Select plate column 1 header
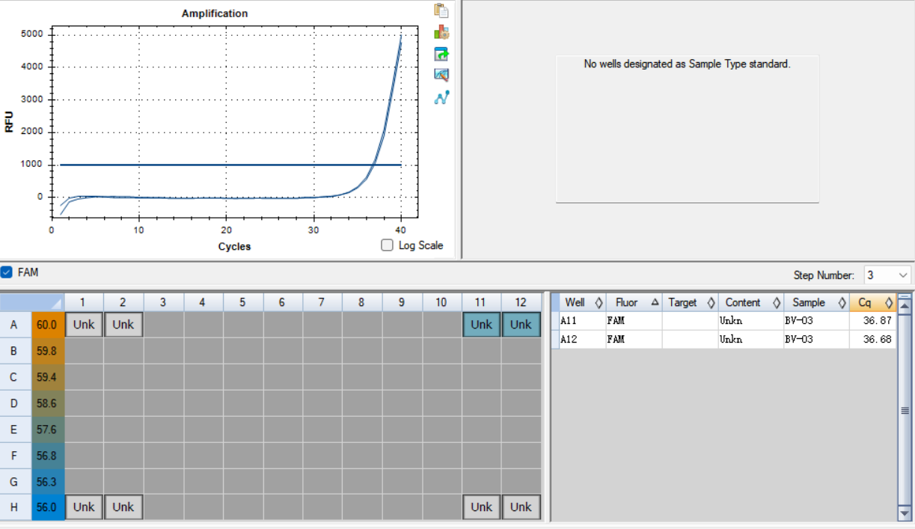Viewport: 915px width, 529px height. point(84,302)
